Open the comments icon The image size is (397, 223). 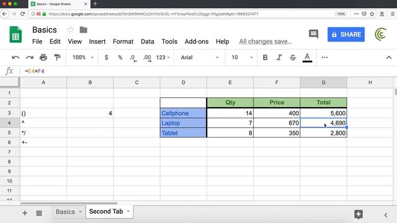(x=313, y=34)
